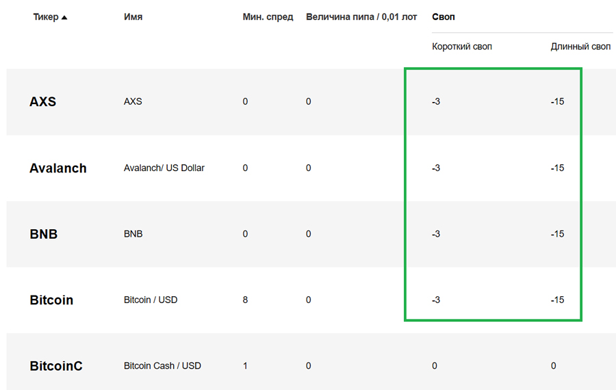Click the Bitcoin Cash / USD name cell

[x=162, y=366]
